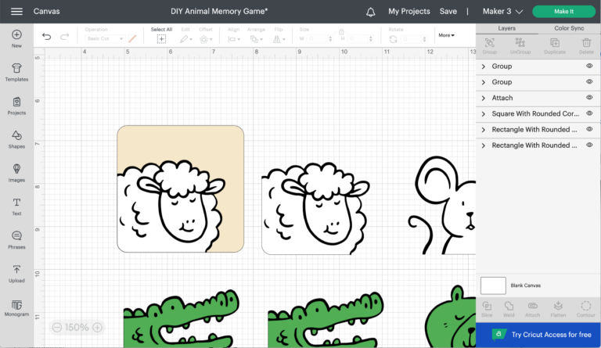Open the Templates panel in sidebar
This screenshot has width=601, height=348.
[16, 71]
